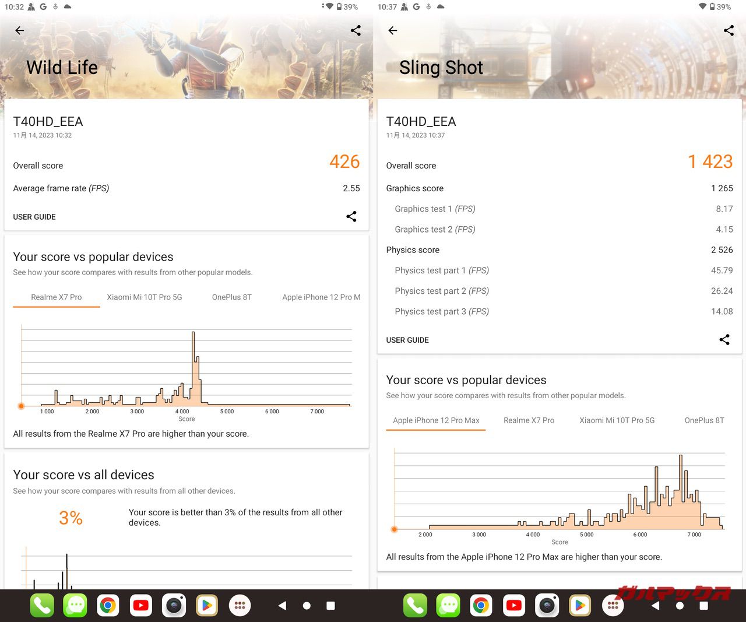Select Apple iPhone 12 Pro Max tab in Sling Shot

pos(436,420)
